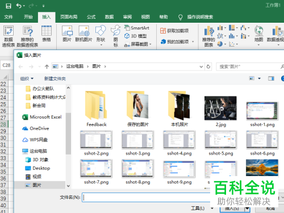This screenshot has width=284, height=213.
Task: Select the 本机照片 folder
Action: (179, 108)
